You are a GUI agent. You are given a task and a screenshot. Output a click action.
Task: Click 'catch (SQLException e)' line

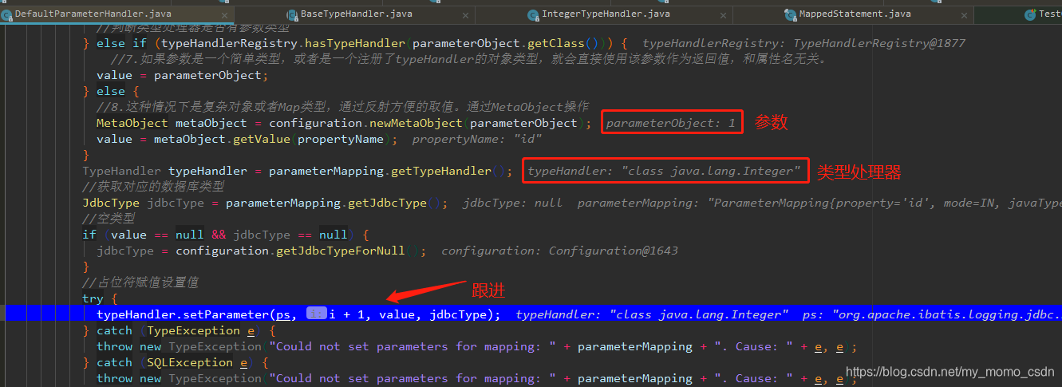point(183,362)
